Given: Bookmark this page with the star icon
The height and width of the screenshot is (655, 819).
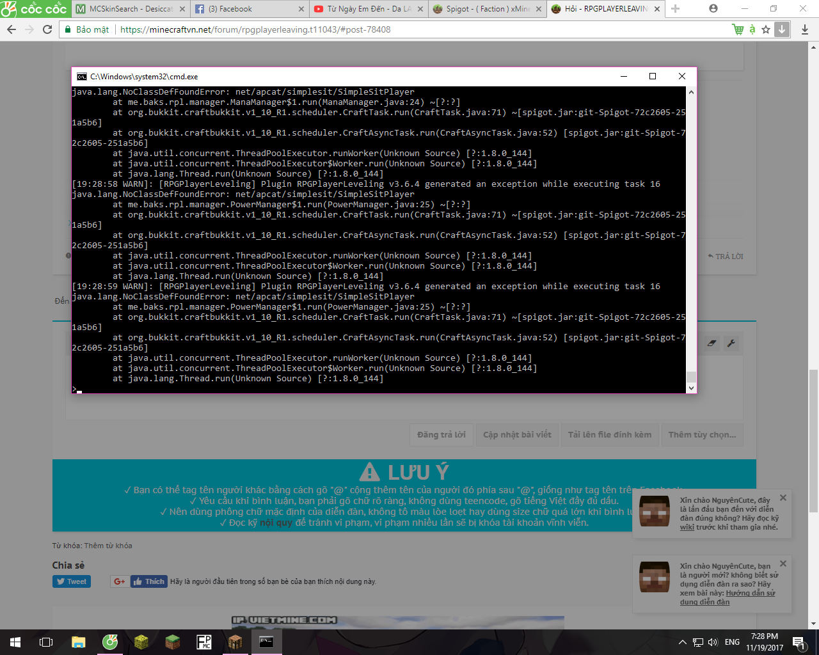Looking at the screenshot, I should click(x=766, y=29).
